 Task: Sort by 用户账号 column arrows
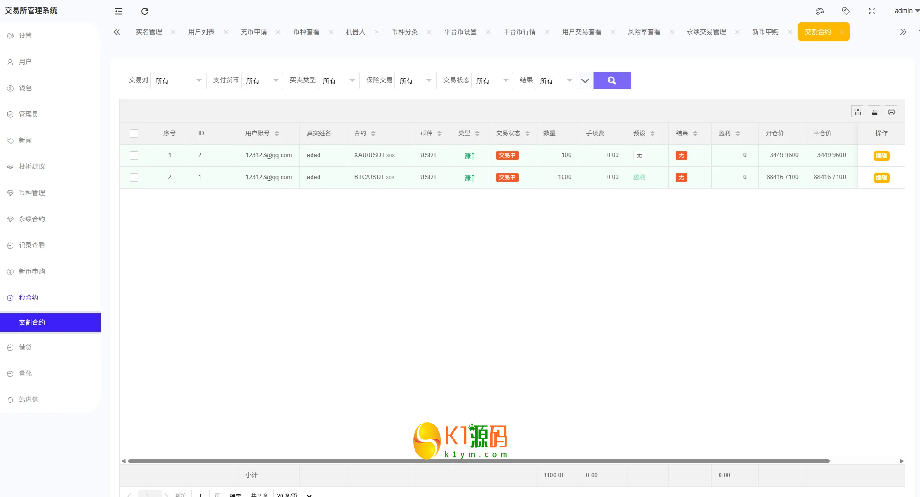pos(277,133)
